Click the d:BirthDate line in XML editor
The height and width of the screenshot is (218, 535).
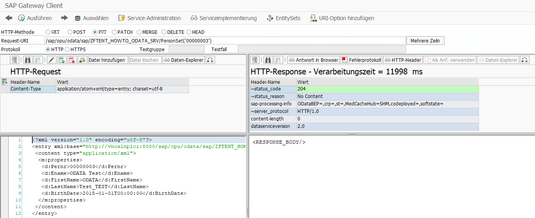(x=114, y=193)
